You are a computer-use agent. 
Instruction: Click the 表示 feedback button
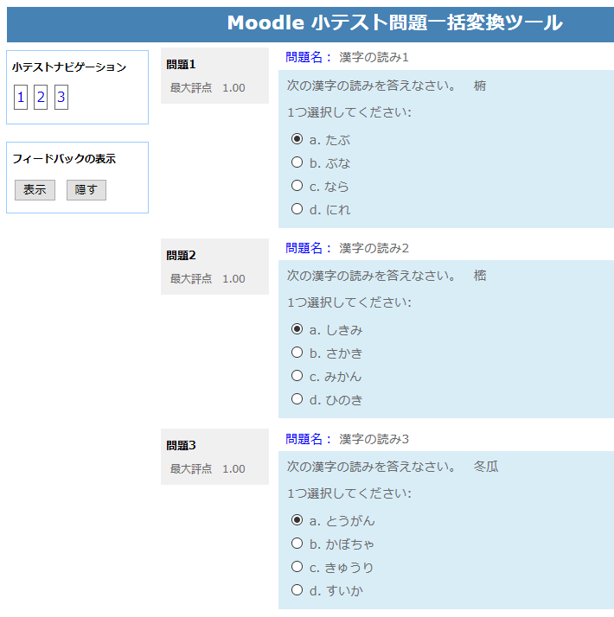coord(35,190)
